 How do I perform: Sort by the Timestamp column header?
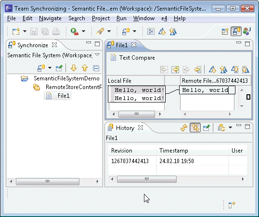[x=192, y=151]
